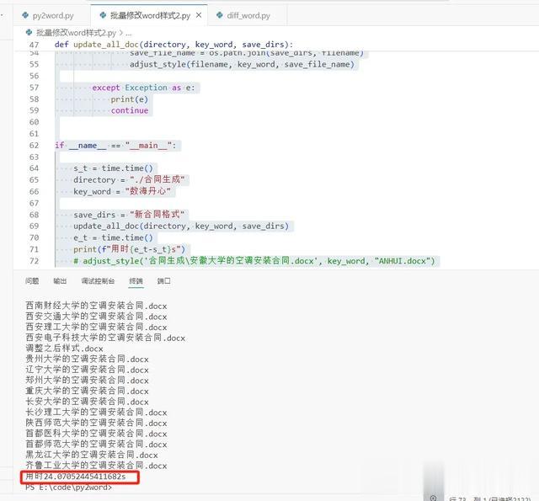Click terminal line 郑州大学的空调安装合同.docx
Viewport: 539px width, 501px height.
coord(88,380)
